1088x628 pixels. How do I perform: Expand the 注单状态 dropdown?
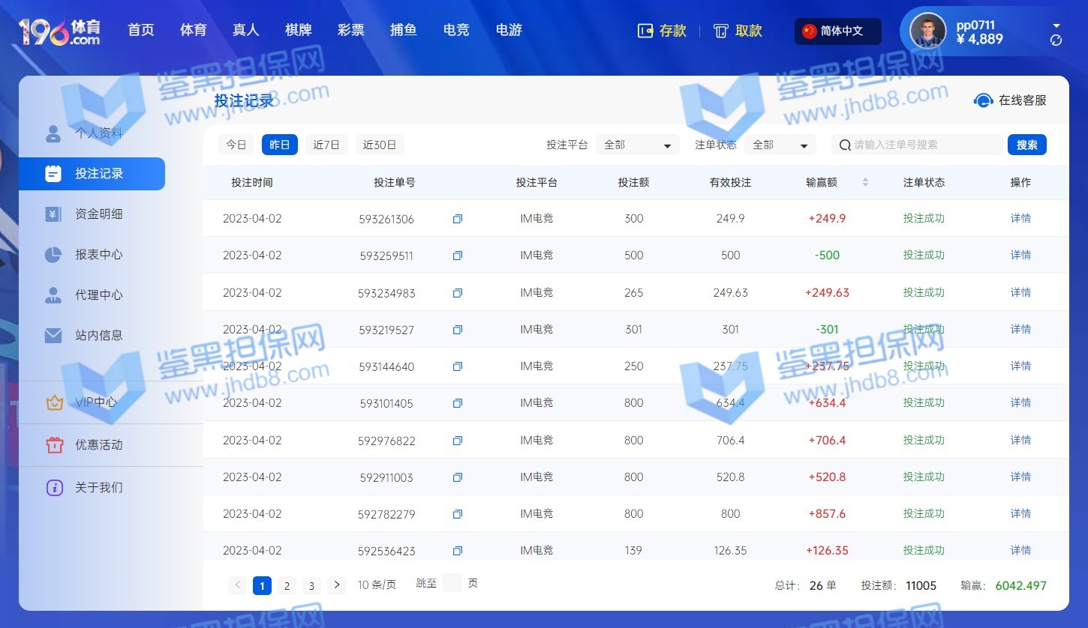pyautogui.click(x=780, y=145)
